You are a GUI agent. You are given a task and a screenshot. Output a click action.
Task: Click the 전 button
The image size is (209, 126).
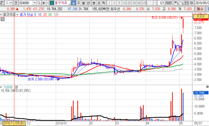point(16,3)
